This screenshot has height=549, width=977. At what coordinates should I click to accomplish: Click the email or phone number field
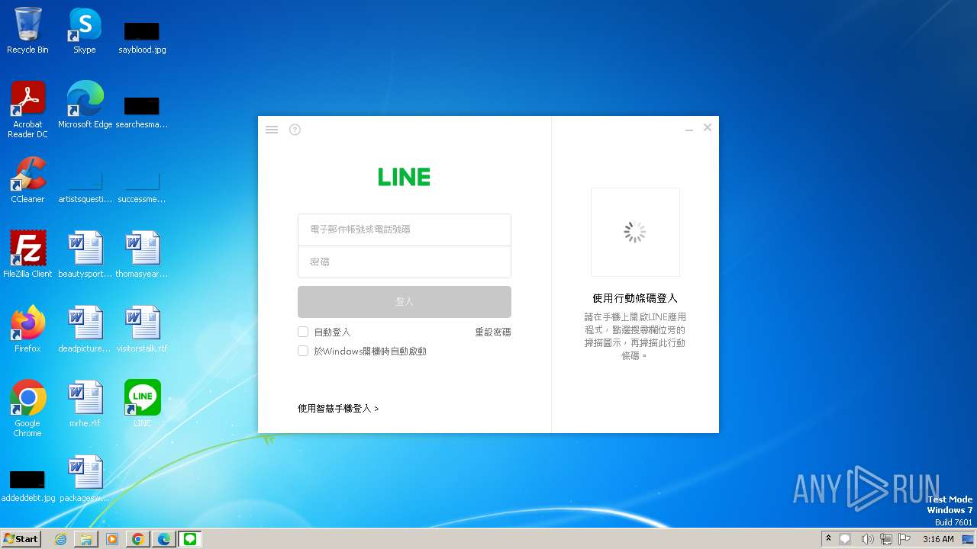coord(405,230)
